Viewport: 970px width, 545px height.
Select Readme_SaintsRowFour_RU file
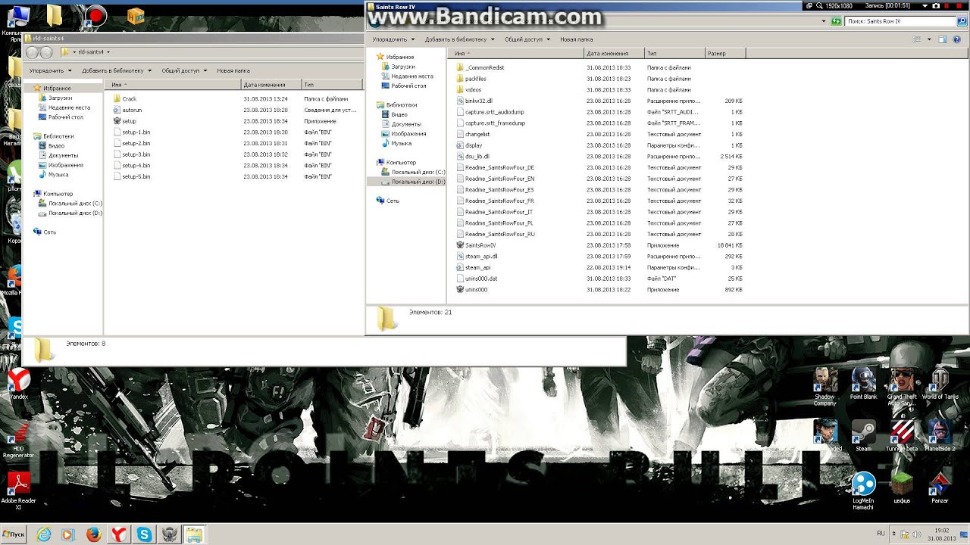496,235
